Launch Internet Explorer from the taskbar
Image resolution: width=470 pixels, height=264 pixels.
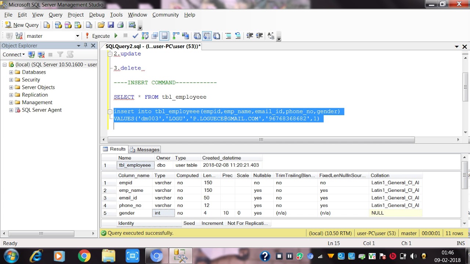pyautogui.click(x=36, y=256)
